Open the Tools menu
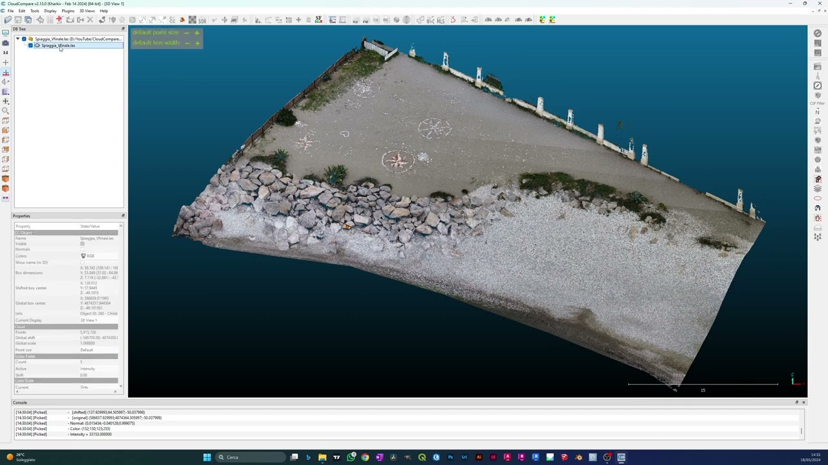This screenshot has height=465, width=828. tap(35, 11)
